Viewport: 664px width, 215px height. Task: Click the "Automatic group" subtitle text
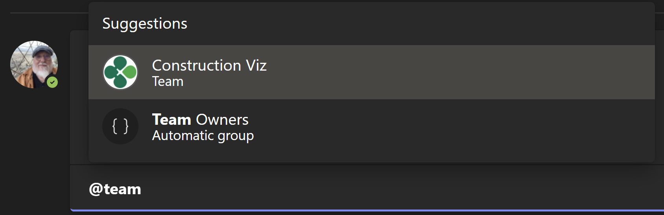[203, 136]
